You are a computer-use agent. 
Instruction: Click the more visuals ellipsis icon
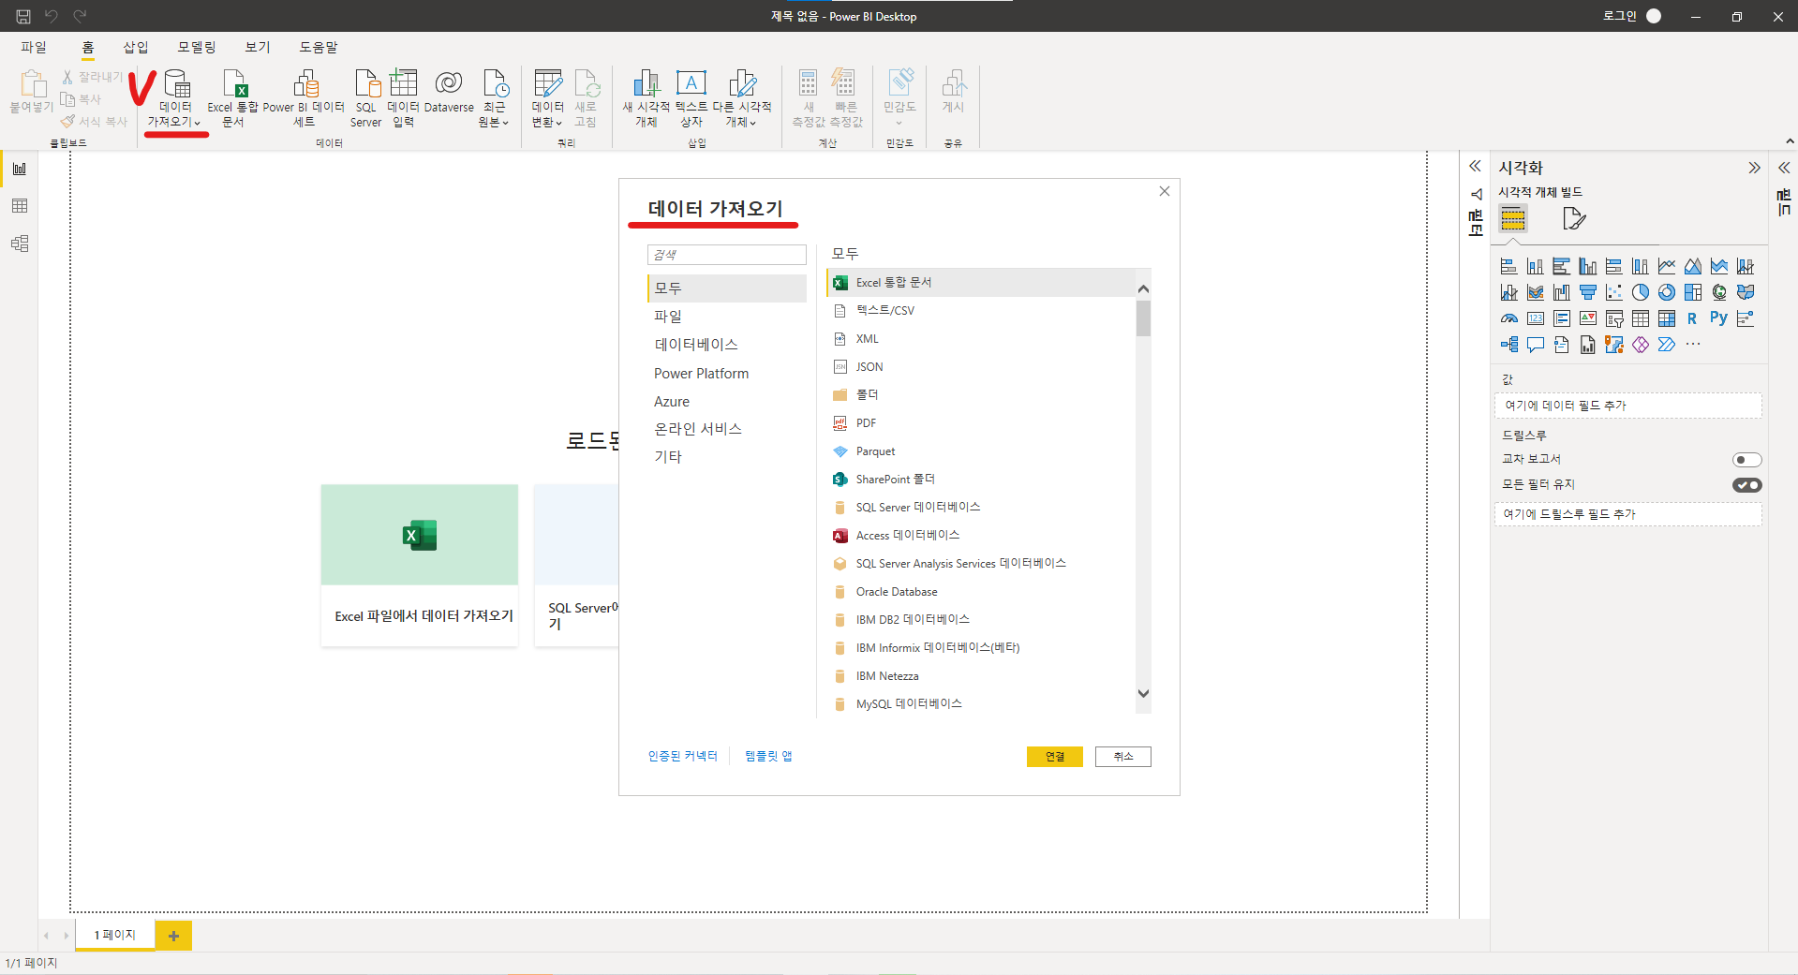pyautogui.click(x=1692, y=345)
